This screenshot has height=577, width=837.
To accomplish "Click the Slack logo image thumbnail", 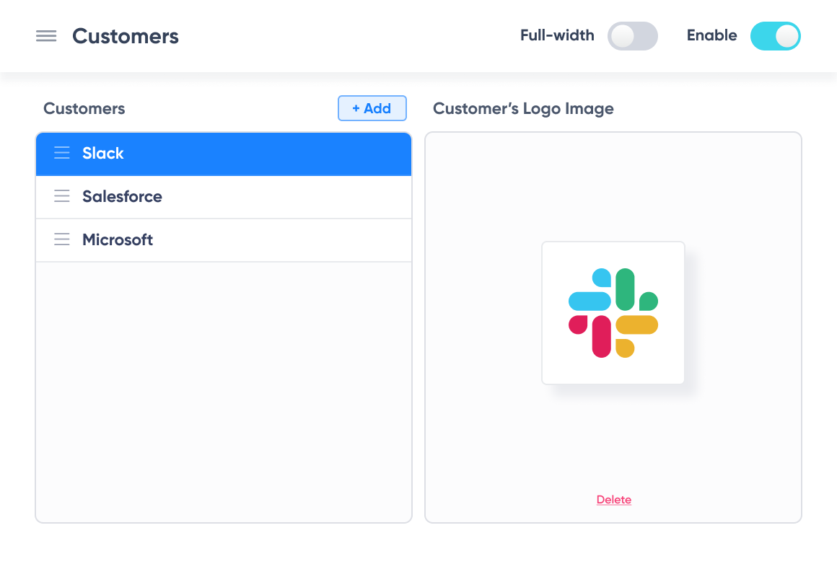I will click(613, 313).
